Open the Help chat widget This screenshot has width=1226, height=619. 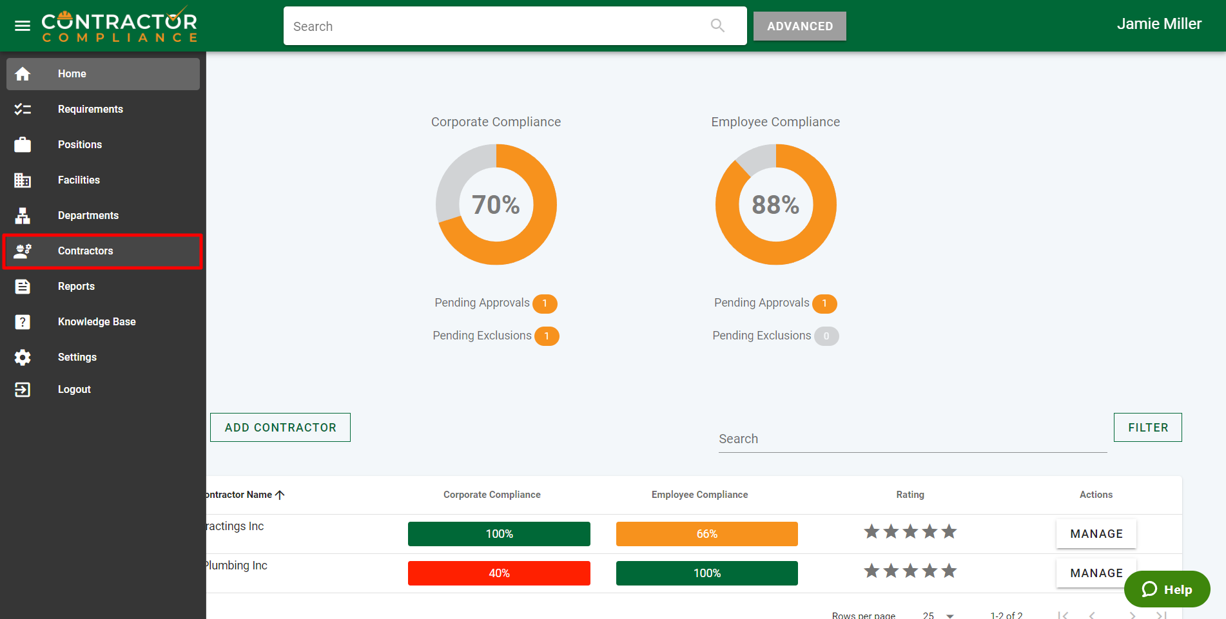tap(1167, 589)
